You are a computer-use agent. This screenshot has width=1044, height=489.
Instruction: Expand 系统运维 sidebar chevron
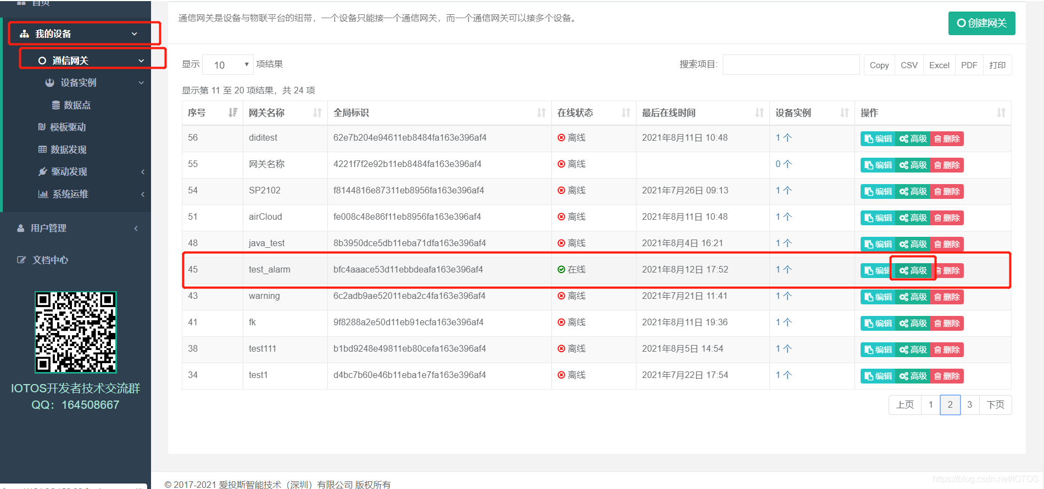click(x=143, y=194)
